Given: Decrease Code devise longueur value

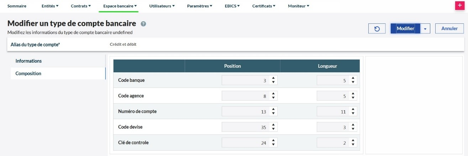Looking at the screenshot, I should click(353, 129).
